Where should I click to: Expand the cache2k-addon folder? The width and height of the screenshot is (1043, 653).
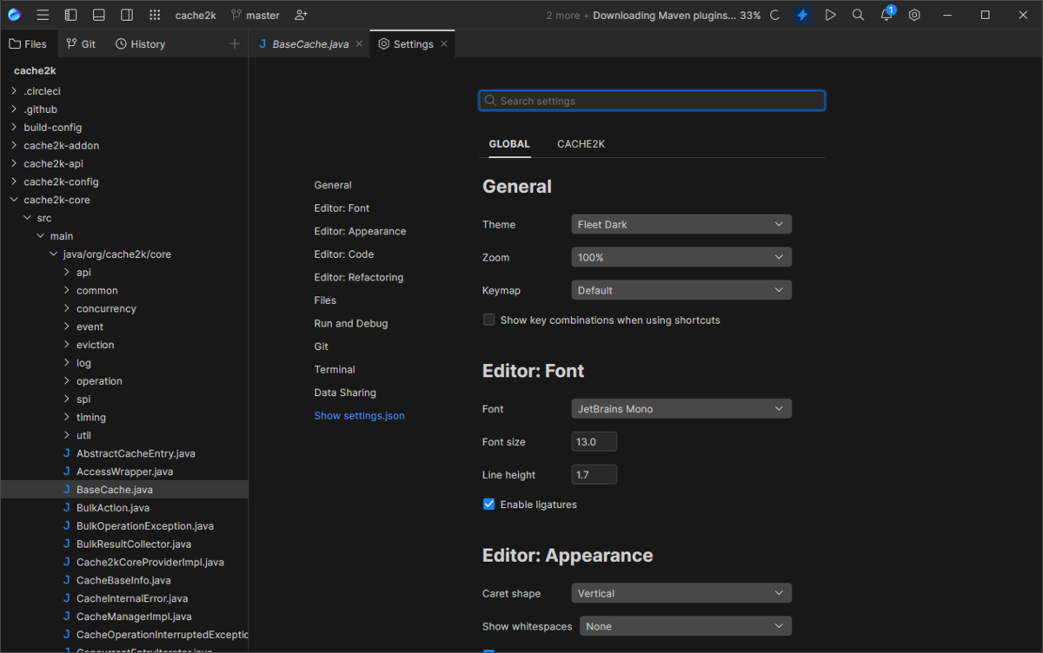pyautogui.click(x=14, y=145)
